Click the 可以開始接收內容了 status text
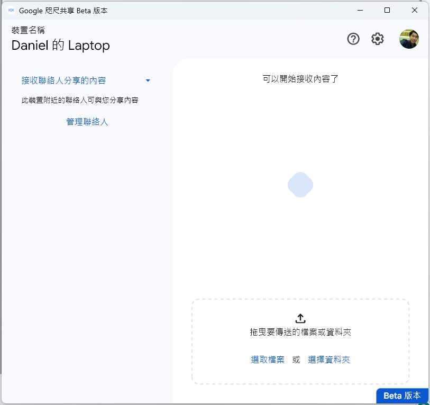 (300, 79)
